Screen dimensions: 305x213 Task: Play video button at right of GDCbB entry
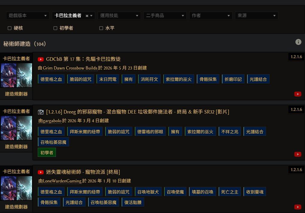[298, 94]
